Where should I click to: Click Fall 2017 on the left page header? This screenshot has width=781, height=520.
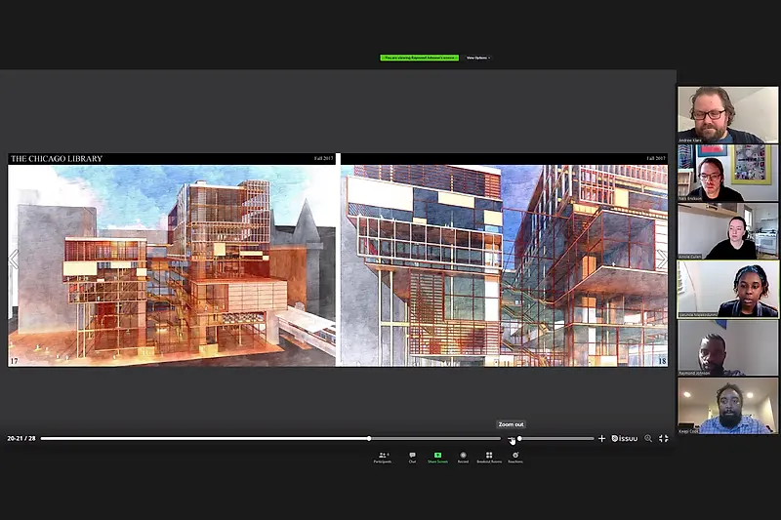pos(323,158)
